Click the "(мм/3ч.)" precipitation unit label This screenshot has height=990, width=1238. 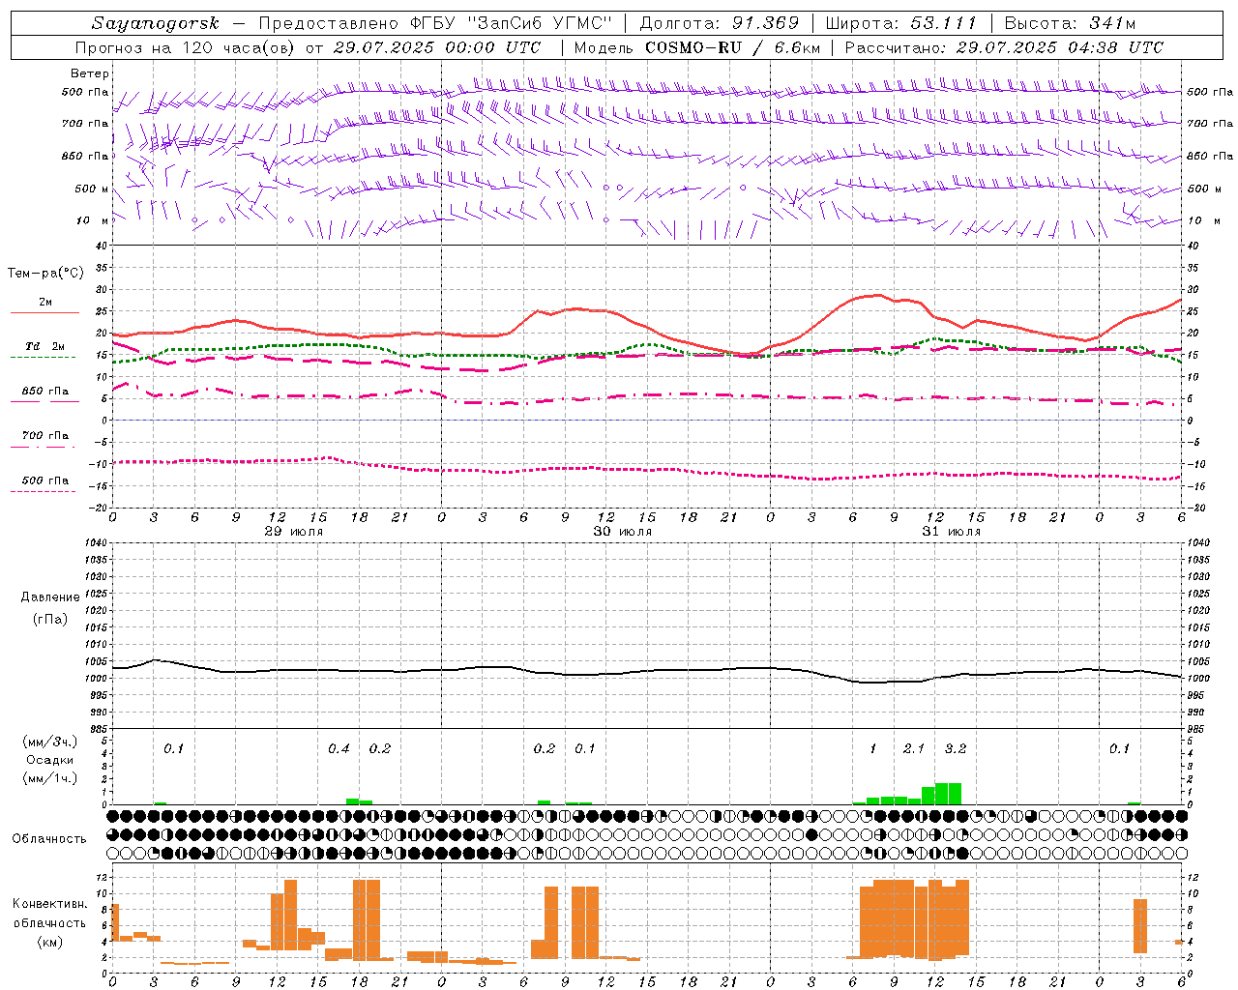click(50, 742)
